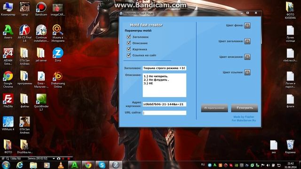The height and width of the screenshot is (169, 301).
Task: Uncheck the Заголовок checkbox
Action: [x=128, y=37]
